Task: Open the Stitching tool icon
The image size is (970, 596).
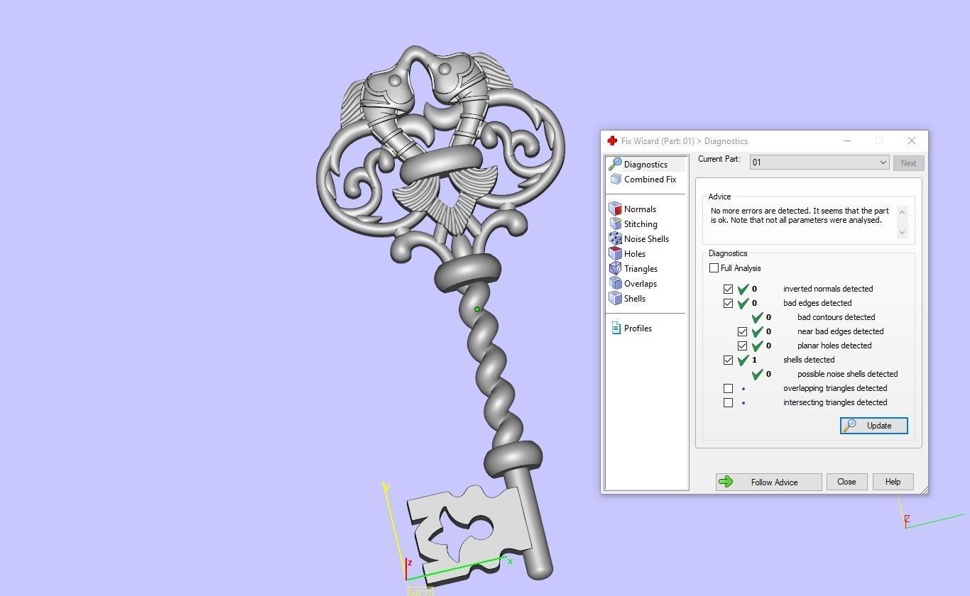Action: 616,224
